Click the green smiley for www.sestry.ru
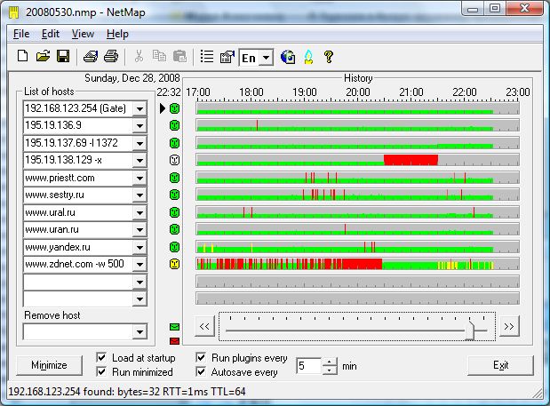 (174, 195)
